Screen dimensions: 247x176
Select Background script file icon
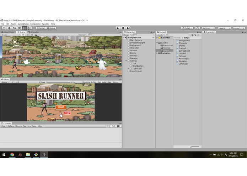[x=177, y=41]
